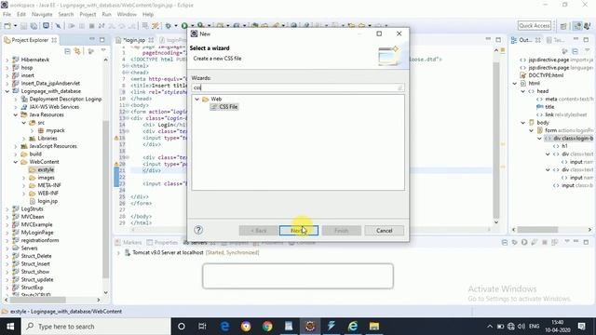
Task: Select login.jsp in Project Explorer
Action: (44, 201)
